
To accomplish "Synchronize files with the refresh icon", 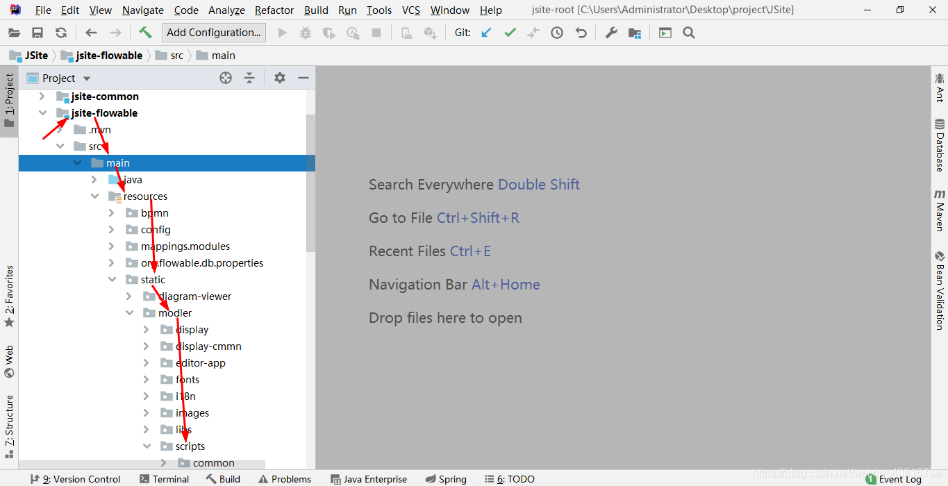I will click(x=61, y=33).
